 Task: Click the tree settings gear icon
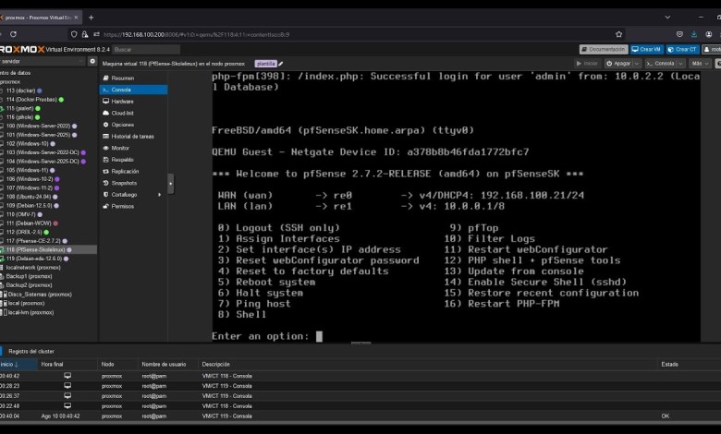coord(92,61)
